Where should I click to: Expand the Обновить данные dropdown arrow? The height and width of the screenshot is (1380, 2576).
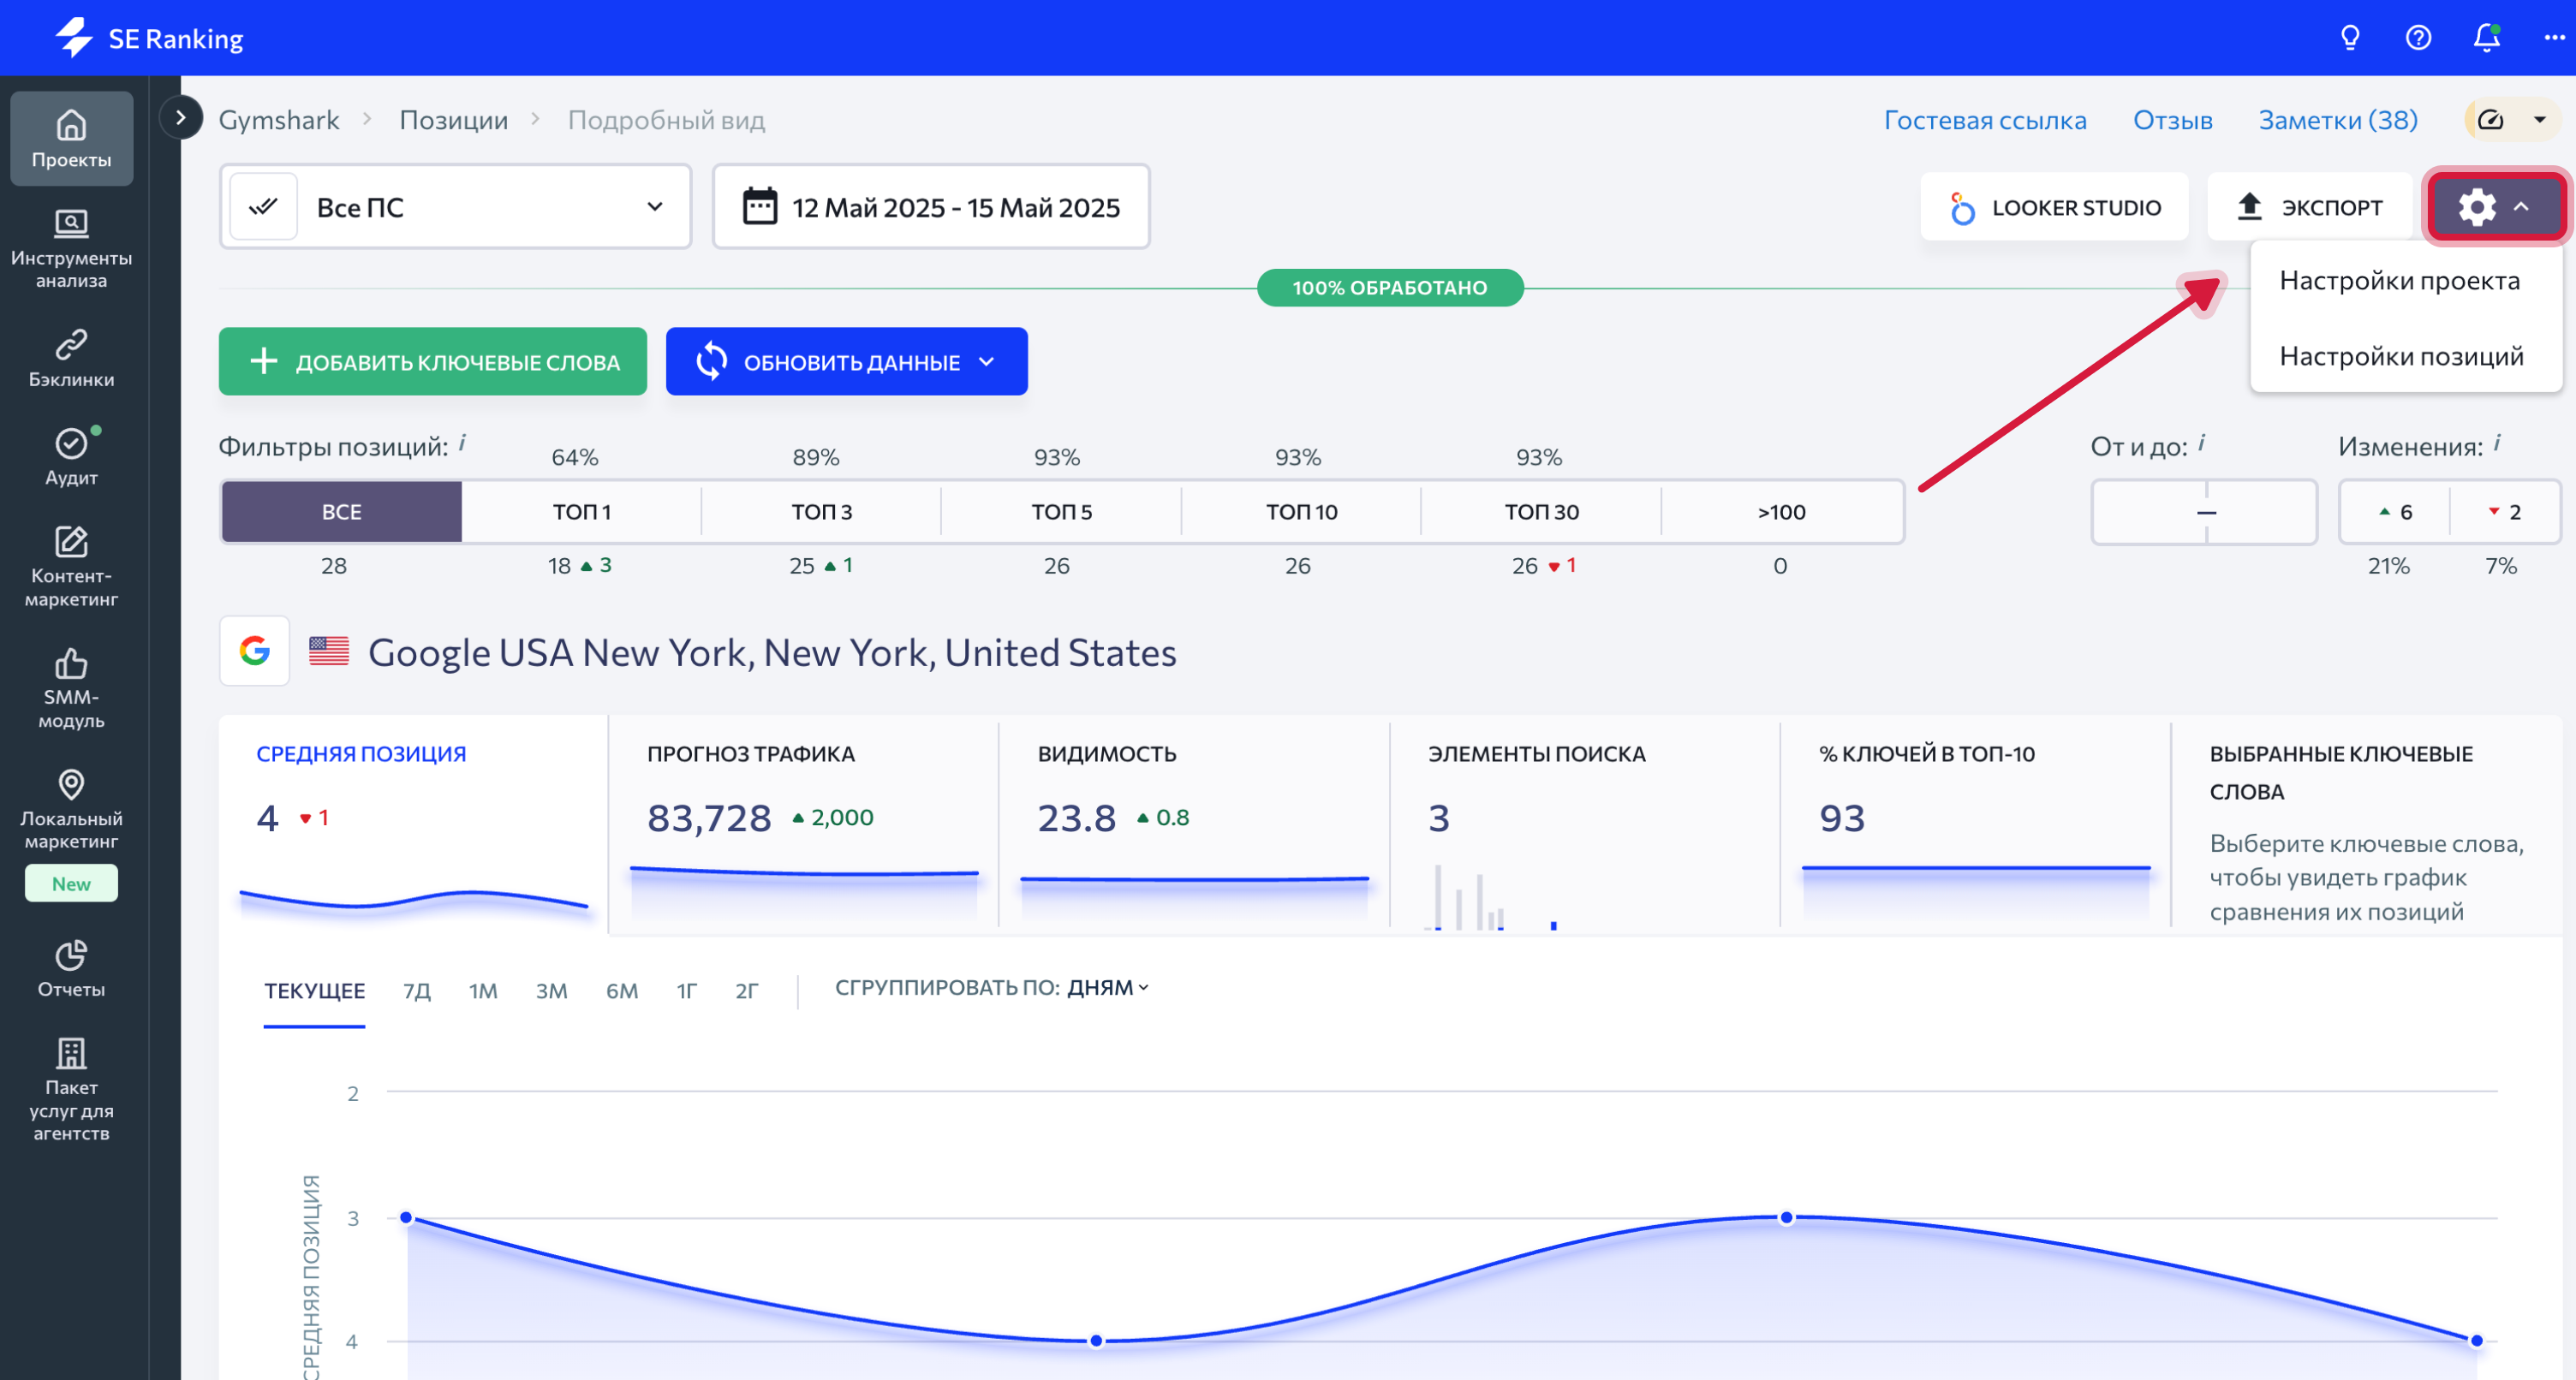pos(987,362)
